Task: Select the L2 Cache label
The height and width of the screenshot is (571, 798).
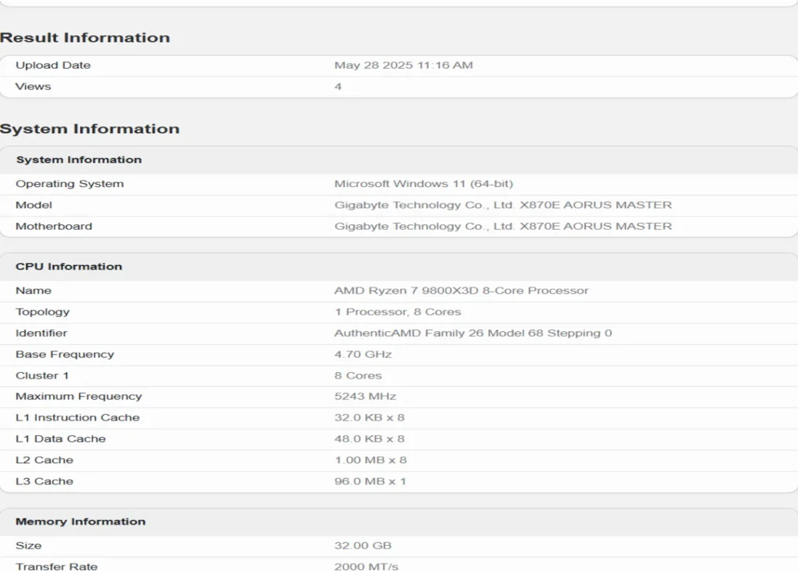Action: click(x=44, y=460)
